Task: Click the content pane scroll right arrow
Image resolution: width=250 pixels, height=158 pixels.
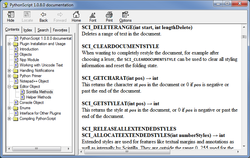Action: click(x=238, y=152)
